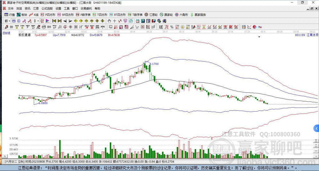Click the grid table icon near yin-yang
Screen dimensions: 319x171
click(x=244, y=27)
